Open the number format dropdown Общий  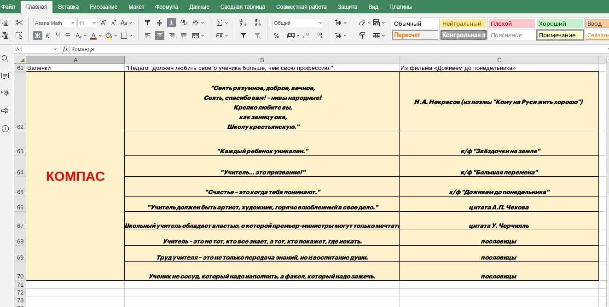tap(298, 23)
